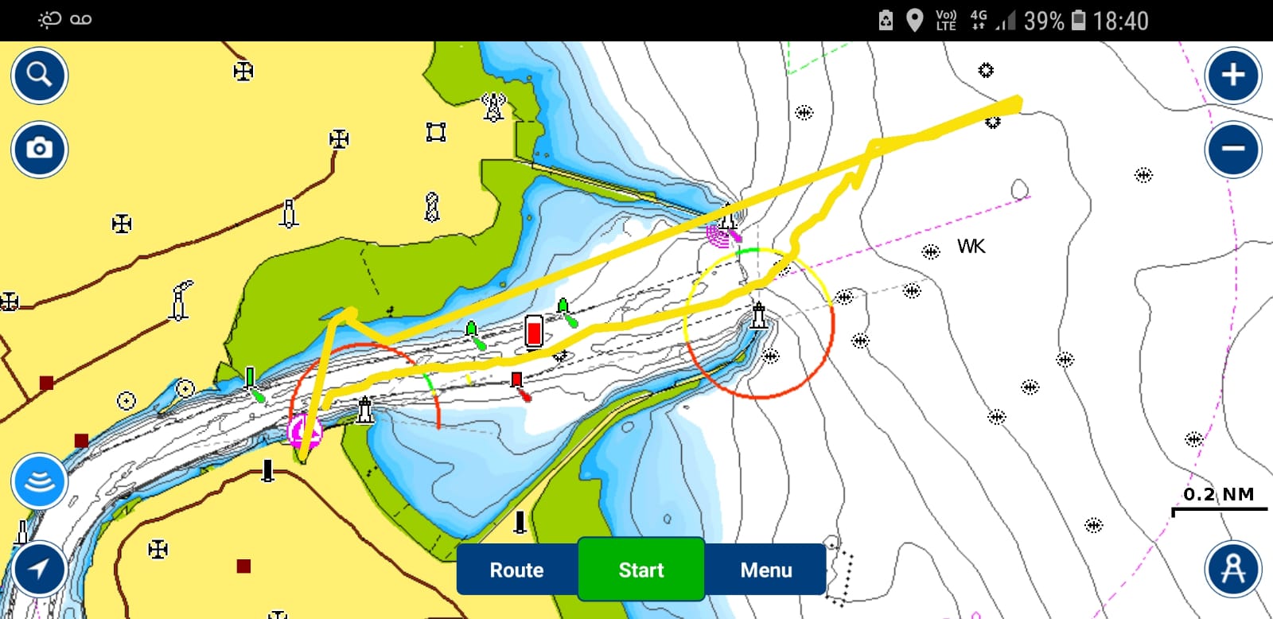Screen dimensions: 1273x619
Task: Select the red rectangular buoy marker
Action: (534, 332)
